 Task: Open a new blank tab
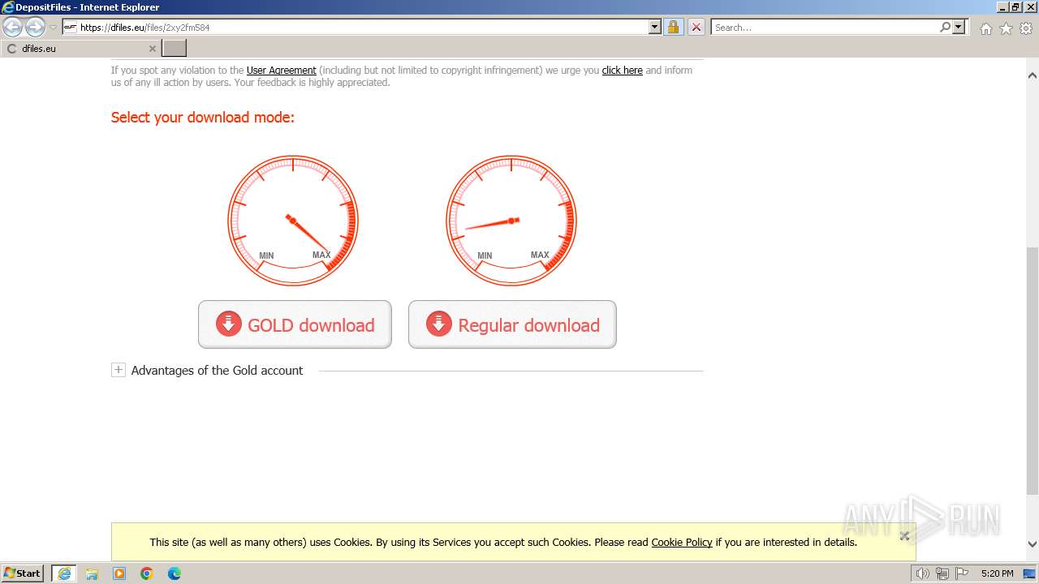coord(174,49)
